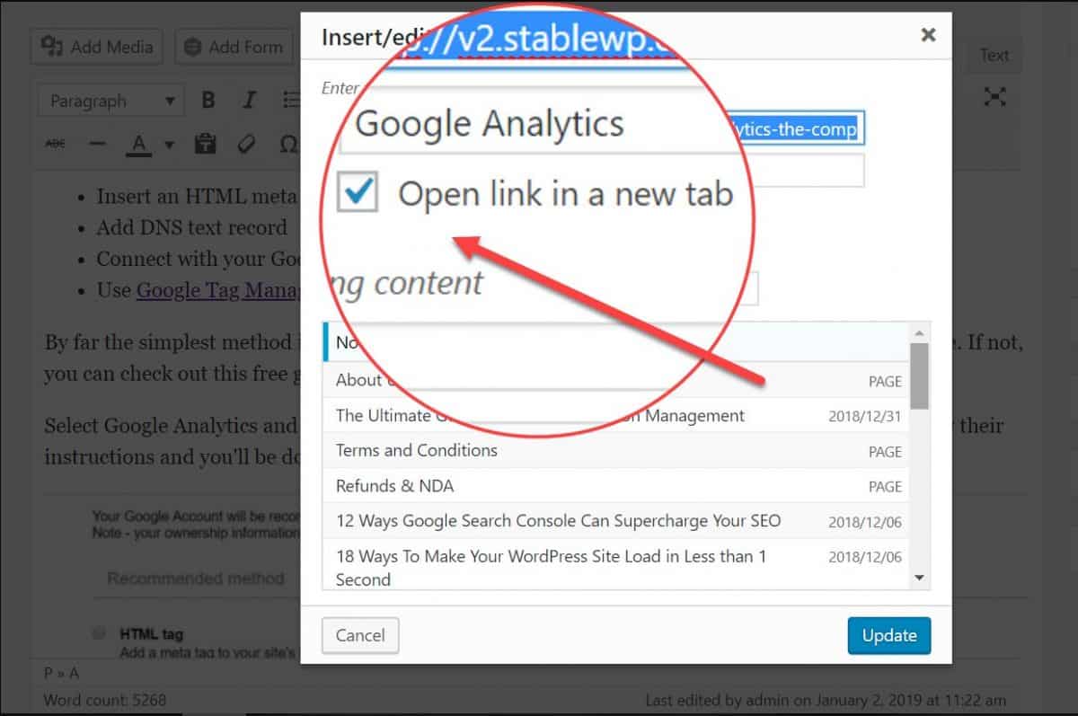Expand the text color arrow dropdown
1078x716 pixels.
click(169, 144)
